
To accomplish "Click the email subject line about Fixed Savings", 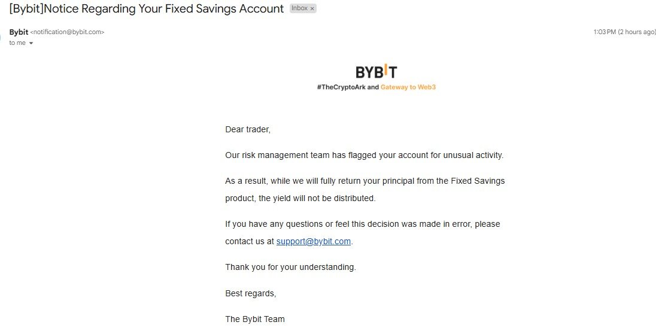I will click(x=147, y=9).
